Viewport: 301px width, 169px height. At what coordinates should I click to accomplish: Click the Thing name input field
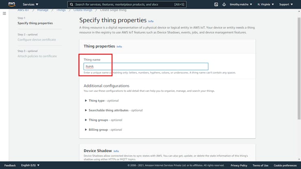tap(146, 67)
